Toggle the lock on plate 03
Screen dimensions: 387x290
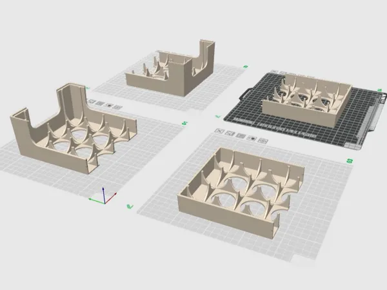click(252, 138)
